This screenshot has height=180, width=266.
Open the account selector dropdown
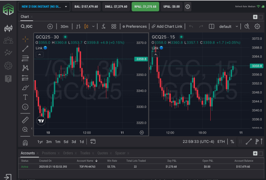point(44,7)
